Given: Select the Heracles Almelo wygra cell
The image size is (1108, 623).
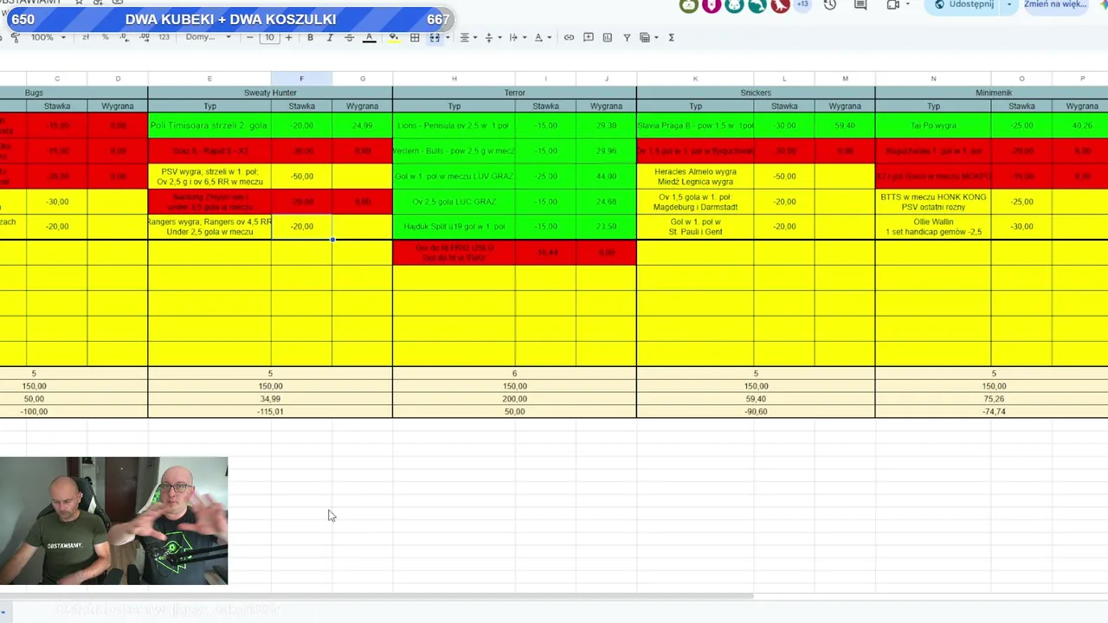Looking at the screenshot, I should point(695,177).
